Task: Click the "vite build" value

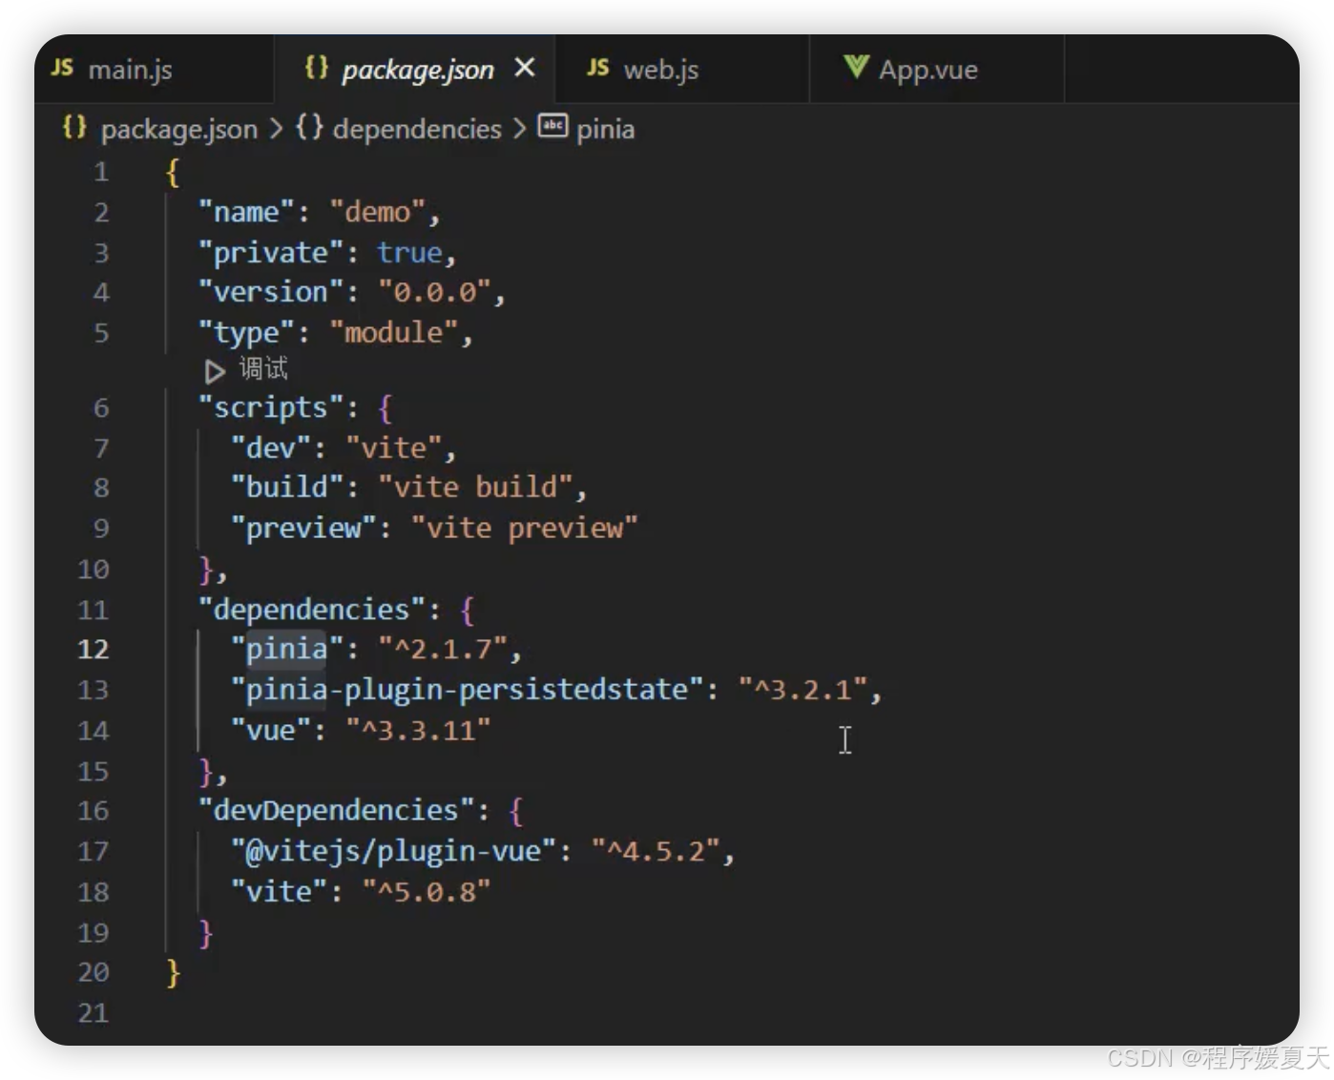Action: pos(475,488)
